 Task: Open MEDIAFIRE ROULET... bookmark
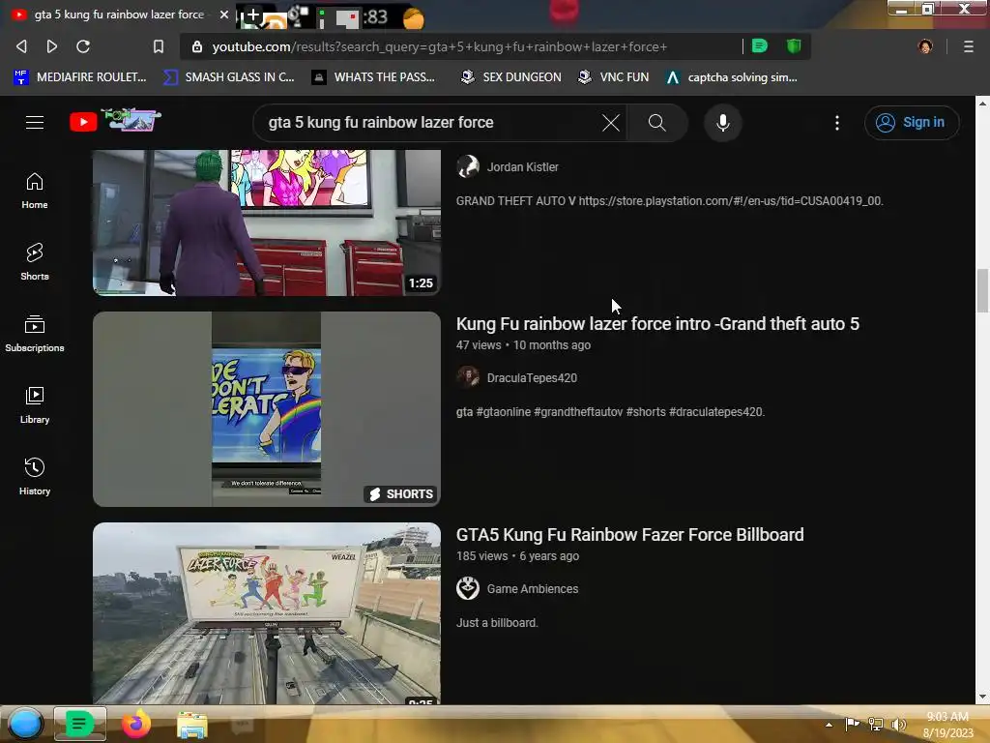click(x=79, y=77)
